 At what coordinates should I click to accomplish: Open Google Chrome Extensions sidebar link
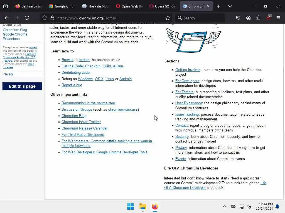pos(15,36)
